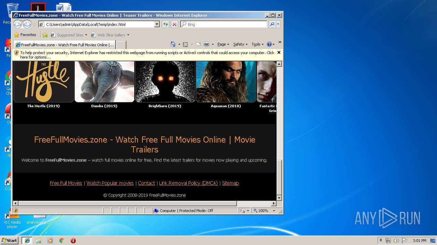This screenshot has width=437, height=245.
Task: Refresh the page with green arrows icon
Action: 165,24
